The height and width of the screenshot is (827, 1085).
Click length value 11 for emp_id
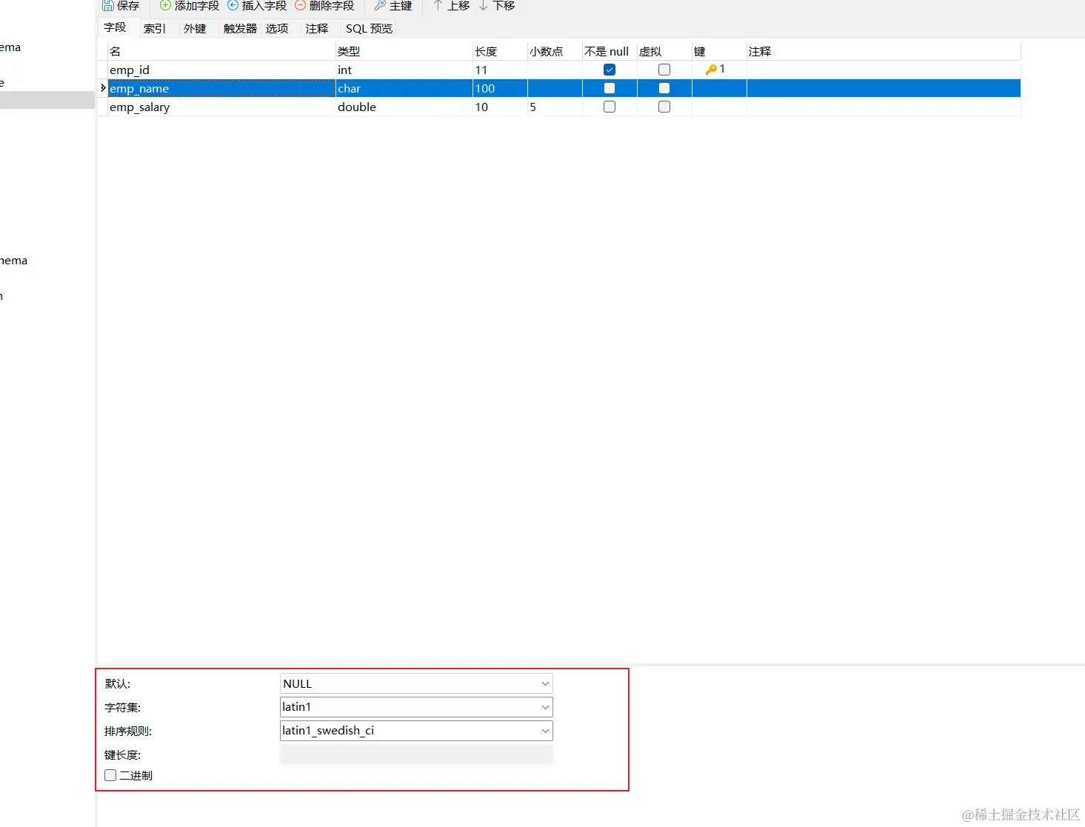[500, 70]
